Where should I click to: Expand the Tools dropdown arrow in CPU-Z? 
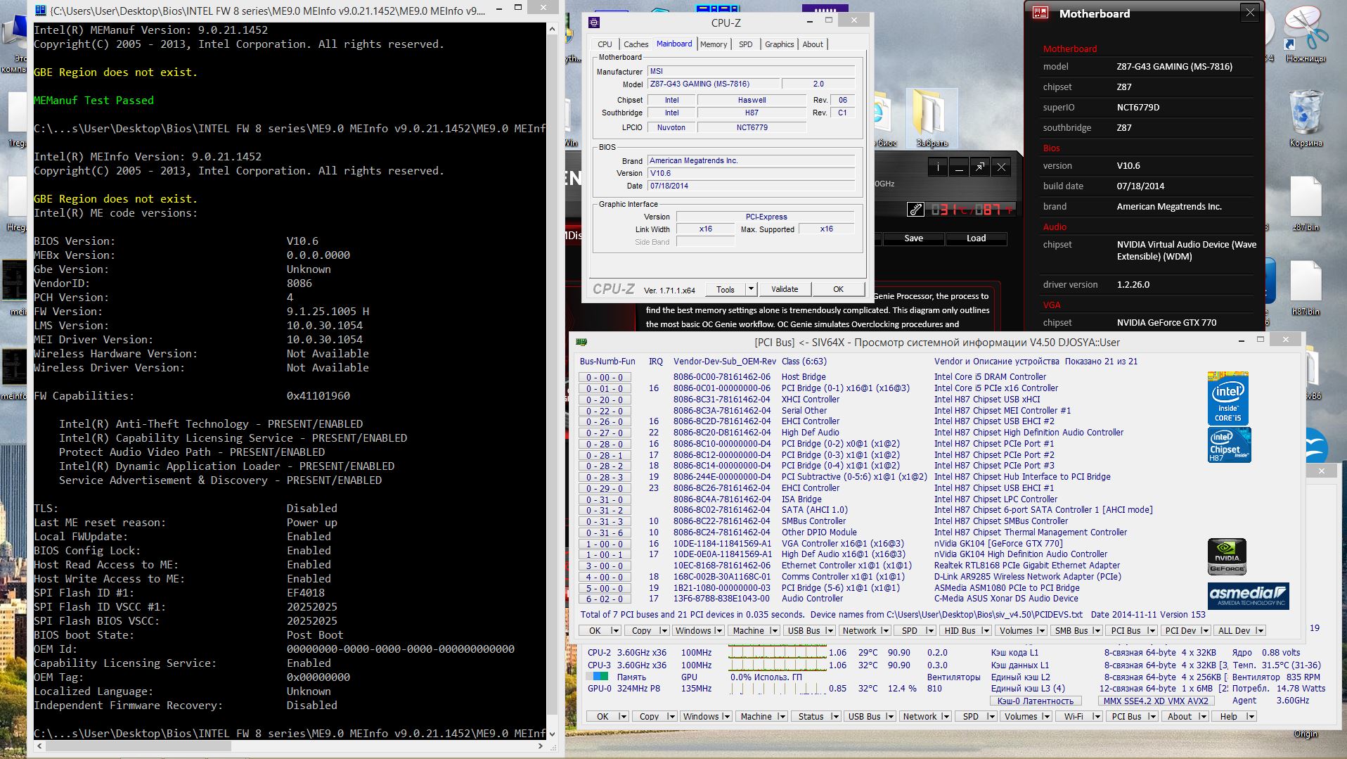pos(751,289)
